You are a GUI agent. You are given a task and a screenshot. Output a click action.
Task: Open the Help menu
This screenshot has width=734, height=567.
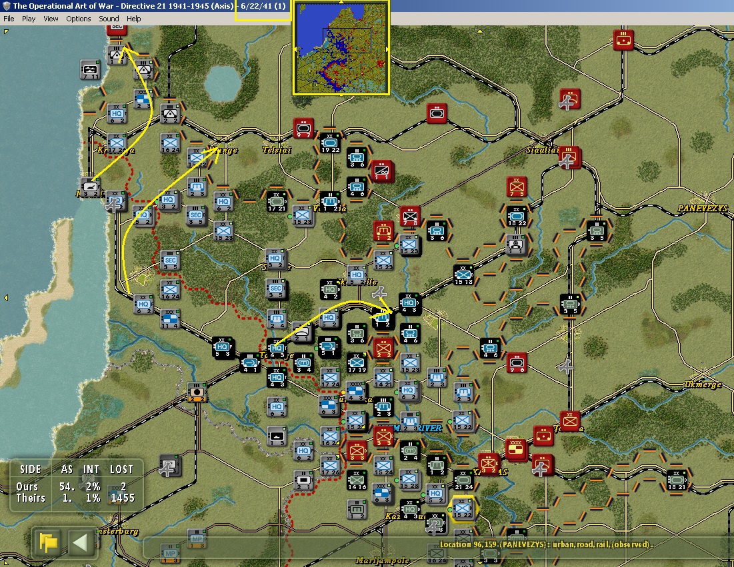pos(133,19)
